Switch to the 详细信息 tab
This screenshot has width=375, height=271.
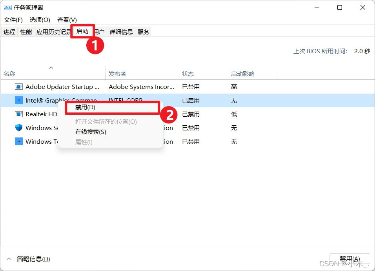[x=121, y=32]
